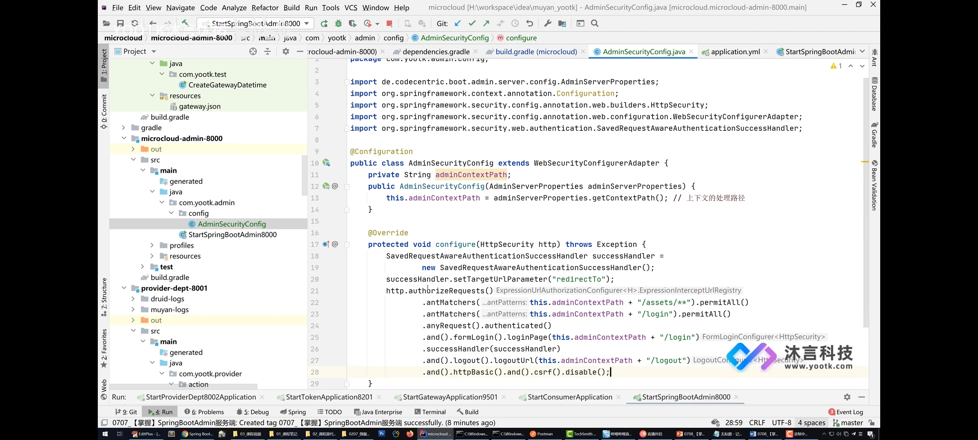Screen dimensions: 978x440
Task: Collapse the provider-dept-8001 module node
Action: click(124, 288)
